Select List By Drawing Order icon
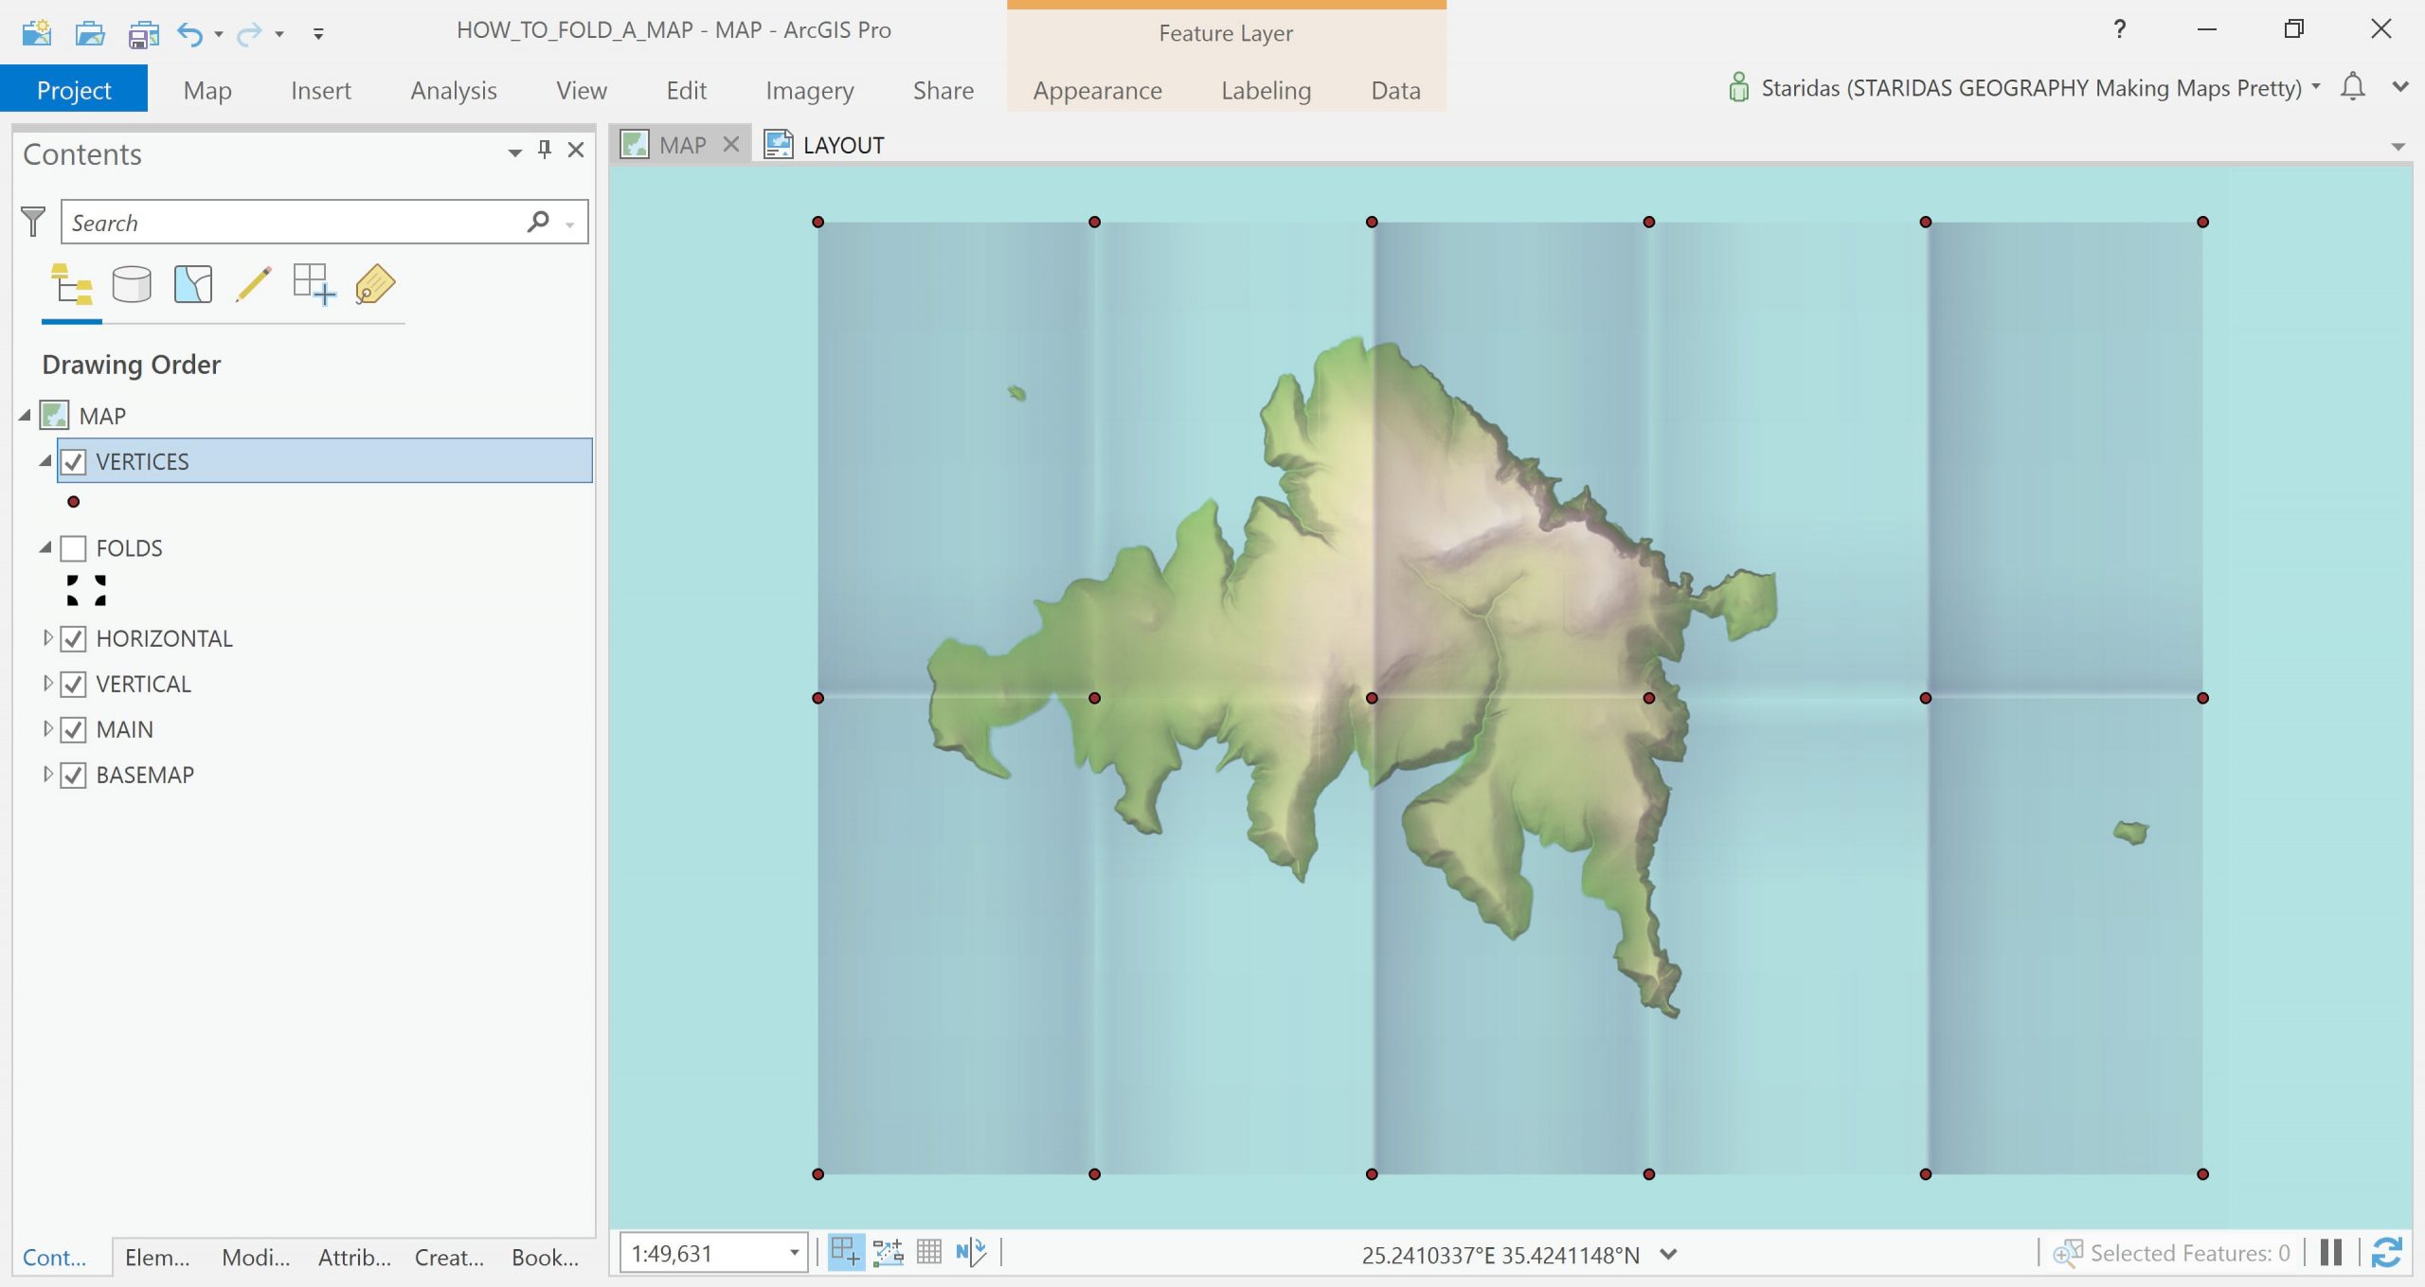Image resolution: width=2425 pixels, height=1287 pixels. [72, 284]
